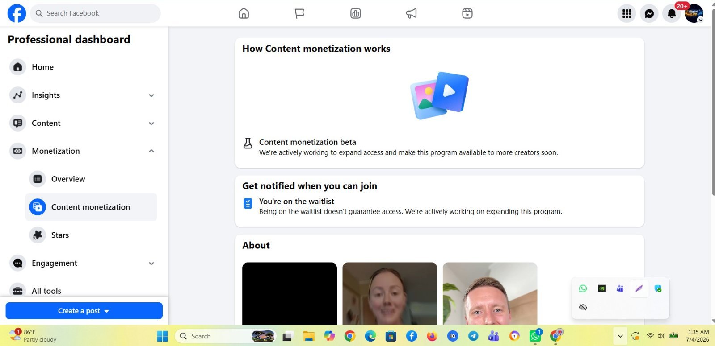Open the Windows Start menu
The width and height of the screenshot is (715, 346).
162,336
